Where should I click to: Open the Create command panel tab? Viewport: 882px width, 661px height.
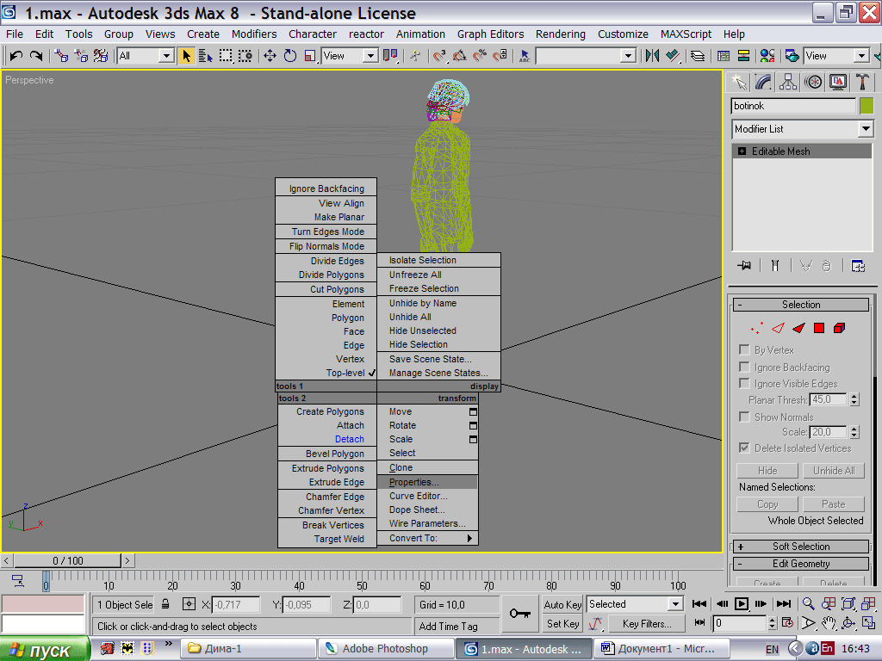(738, 82)
